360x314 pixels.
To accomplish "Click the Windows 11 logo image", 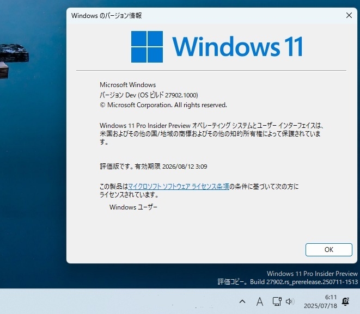I will pos(217,47).
